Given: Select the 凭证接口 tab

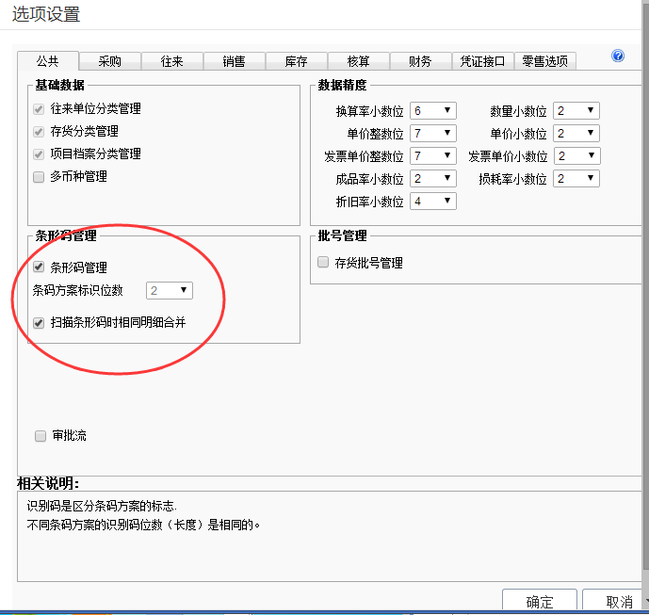Looking at the screenshot, I should (x=482, y=61).
